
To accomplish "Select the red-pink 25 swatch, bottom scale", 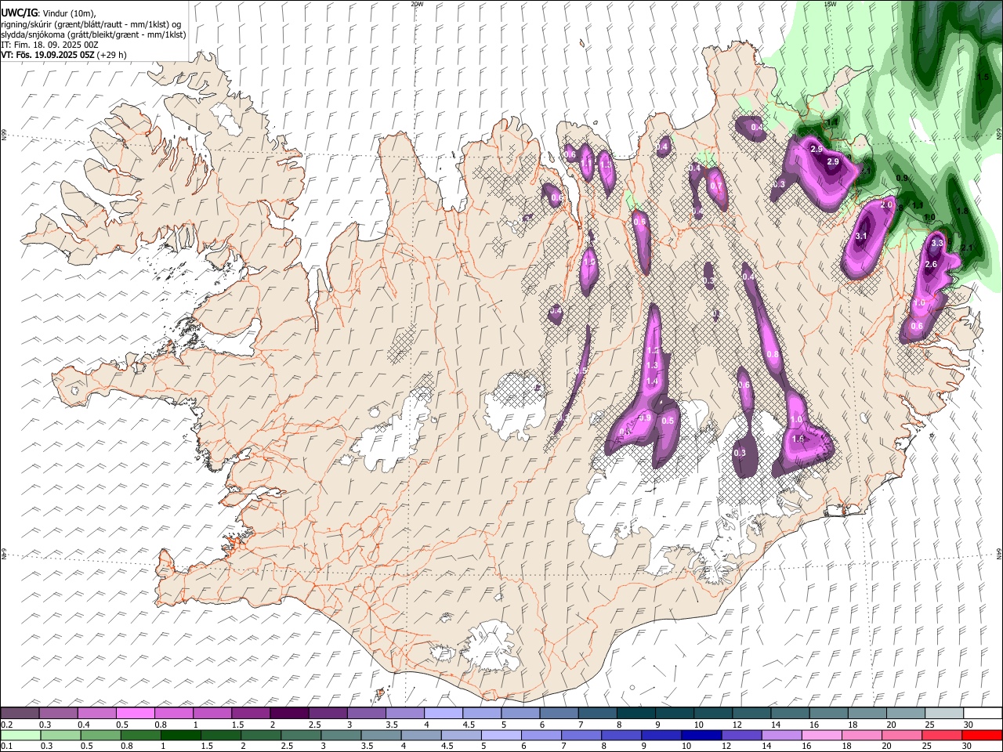I will pos(942,735).
